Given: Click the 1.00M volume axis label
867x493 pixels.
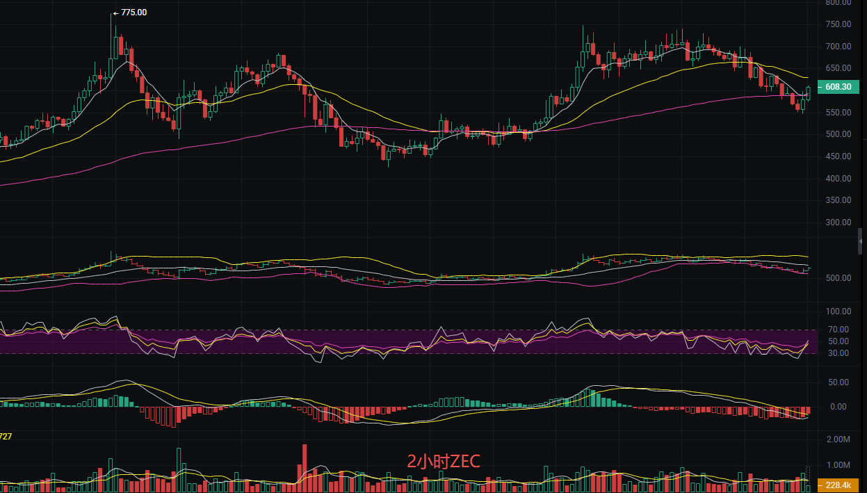Looking at the screenshot, I should (838, 465).
